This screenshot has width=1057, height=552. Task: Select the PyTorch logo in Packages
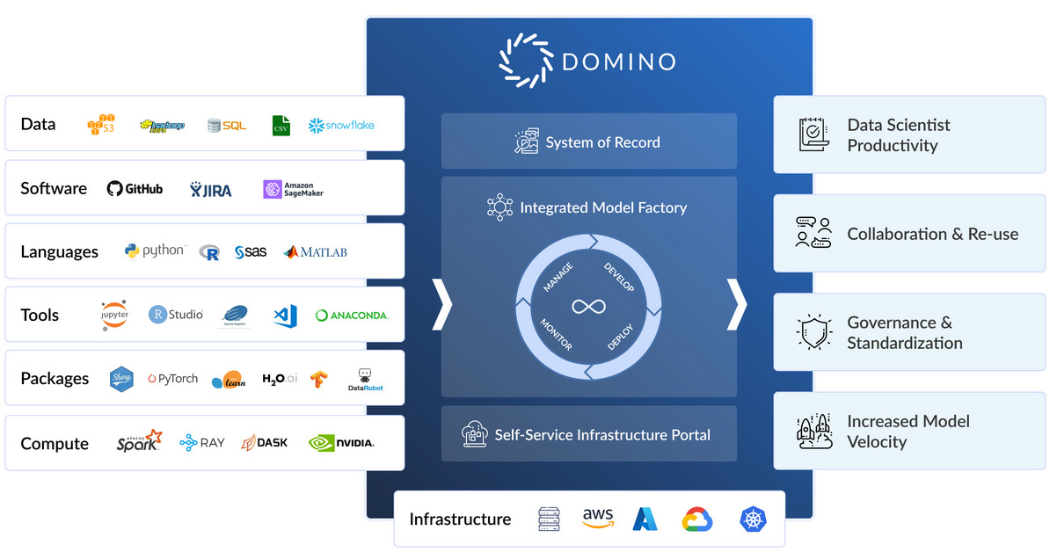[x=172, y=379]
